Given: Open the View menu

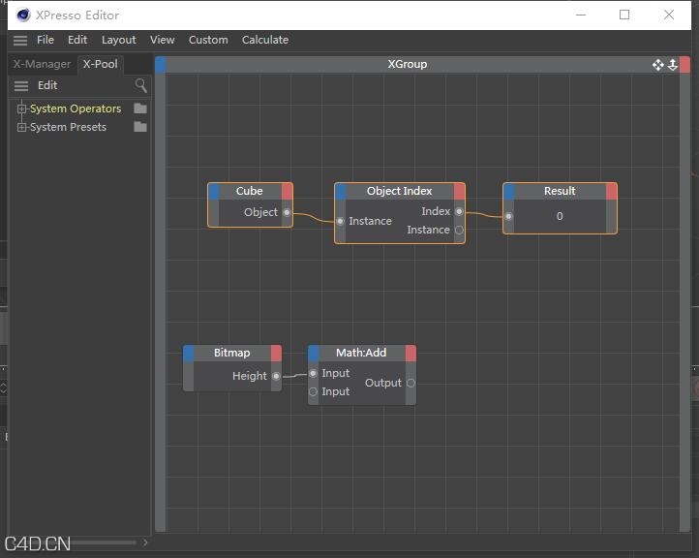Looking at the screenshot, I should click(x=163, y=40).
